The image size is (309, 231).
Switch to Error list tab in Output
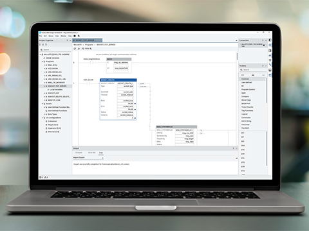91,153
